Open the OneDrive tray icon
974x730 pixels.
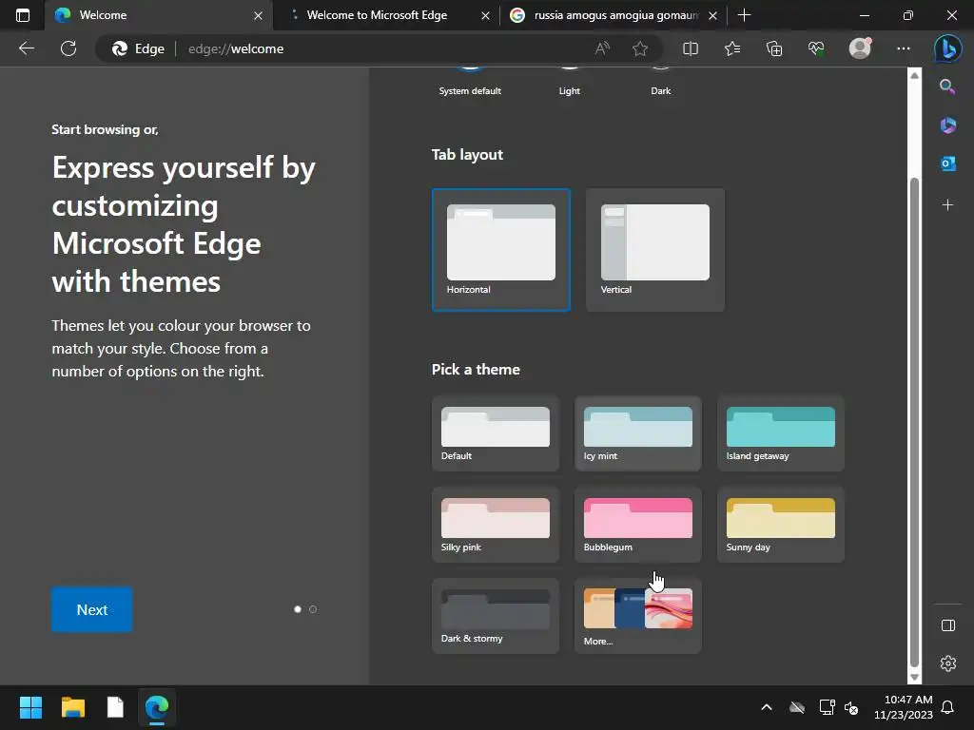(x=797, y=707)
